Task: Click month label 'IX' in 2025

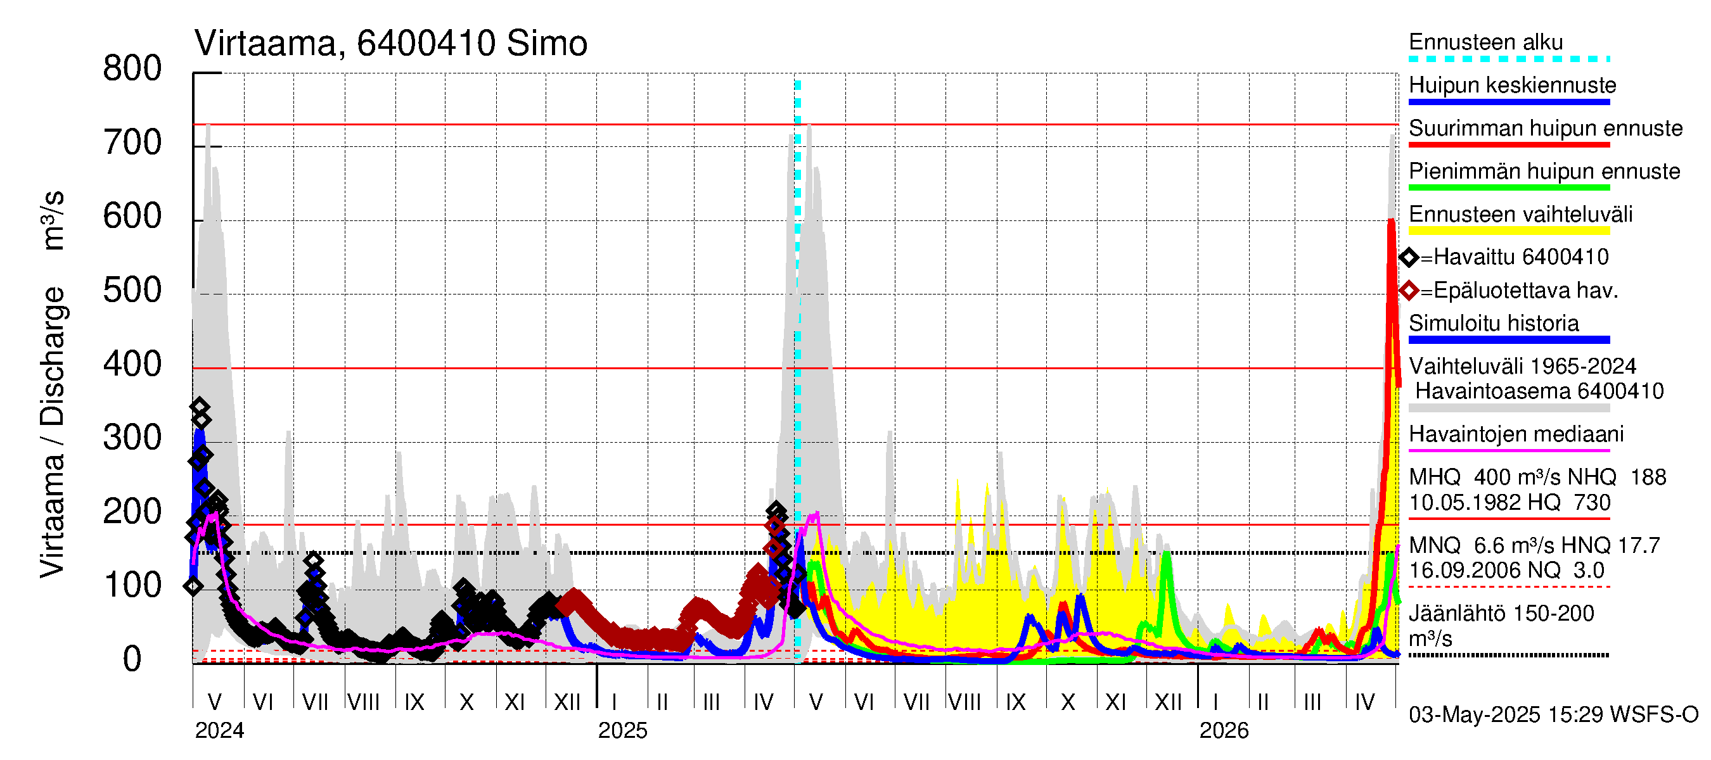Action: [x=1016, y=702]
